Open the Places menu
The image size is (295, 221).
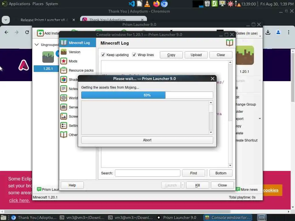38,4
